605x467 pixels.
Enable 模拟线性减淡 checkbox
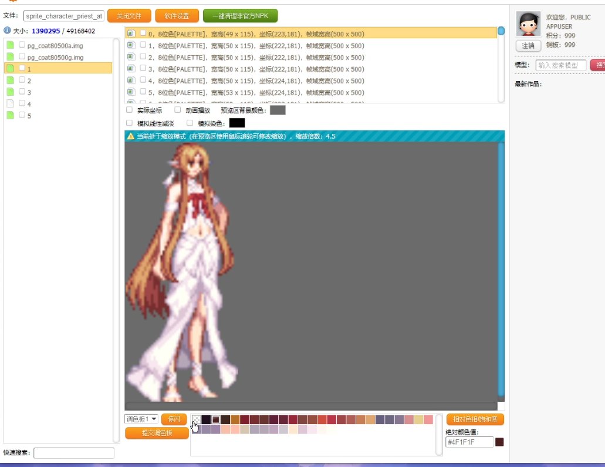pyautogui.click(x=129, y=123)
